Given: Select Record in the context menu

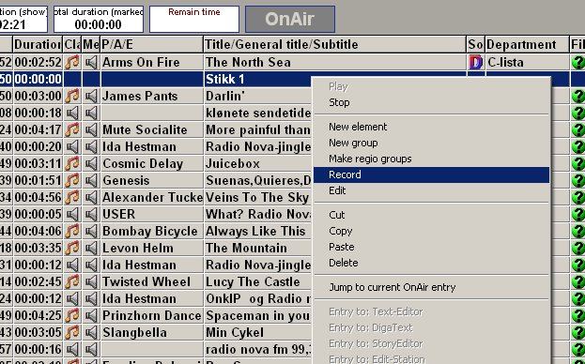Looking at the screenshot, I should coord(431,174).
